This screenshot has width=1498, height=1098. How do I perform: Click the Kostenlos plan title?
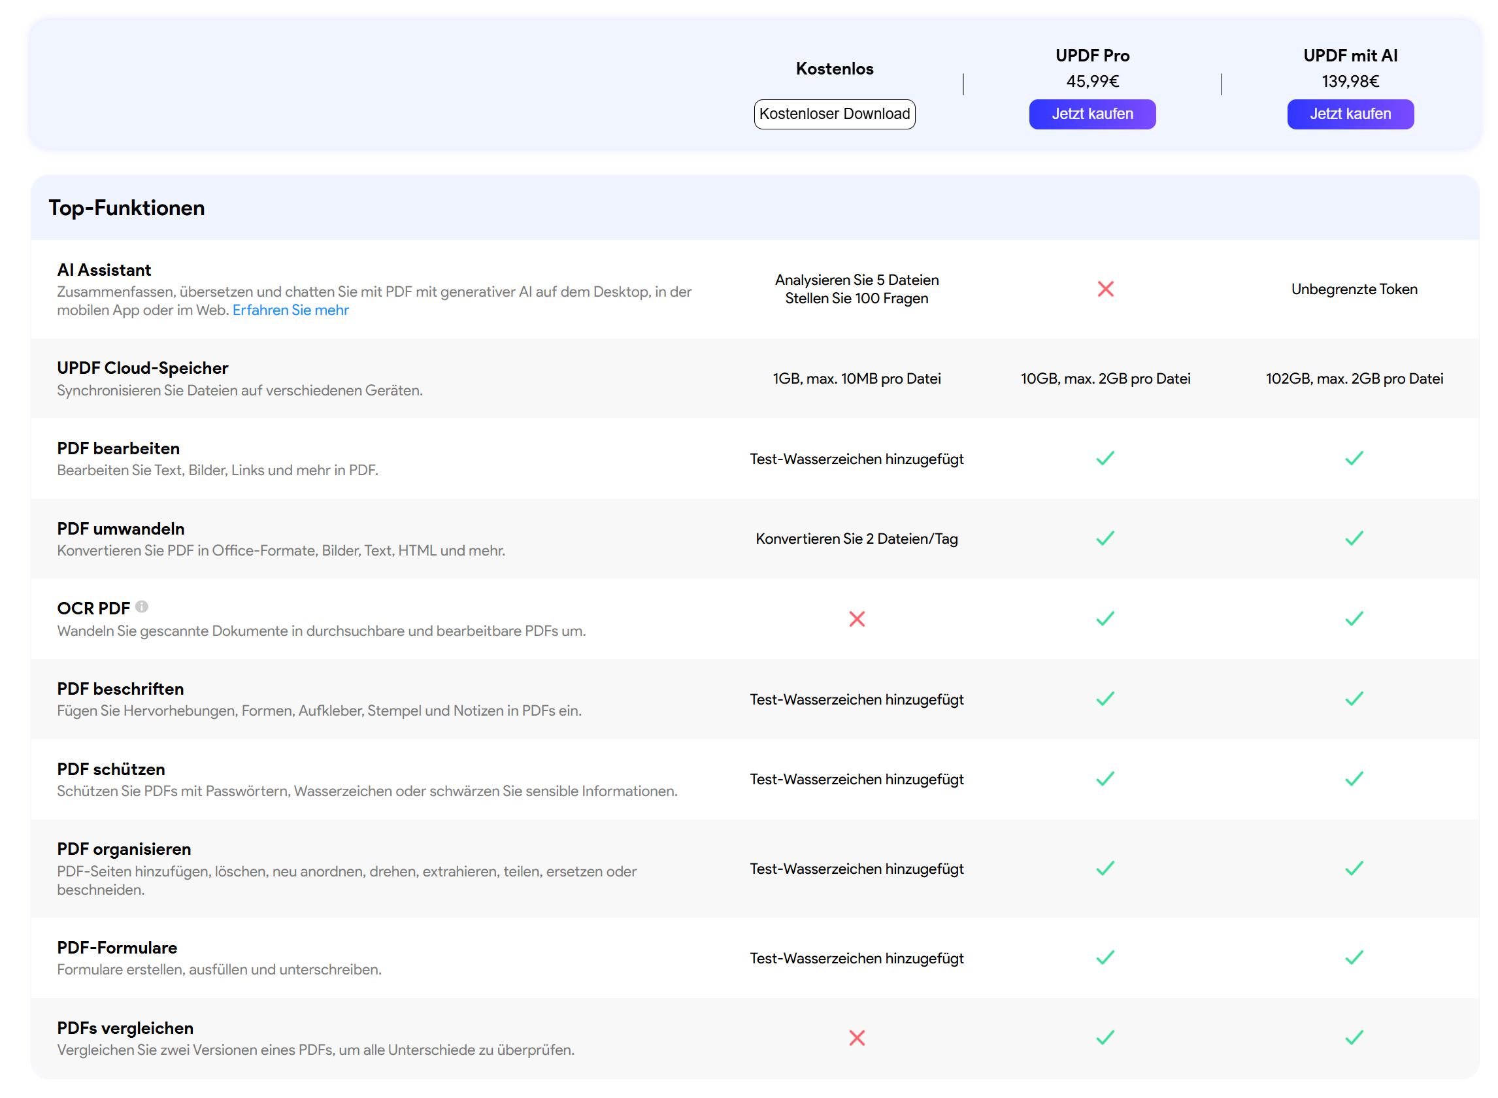(834, 69)
